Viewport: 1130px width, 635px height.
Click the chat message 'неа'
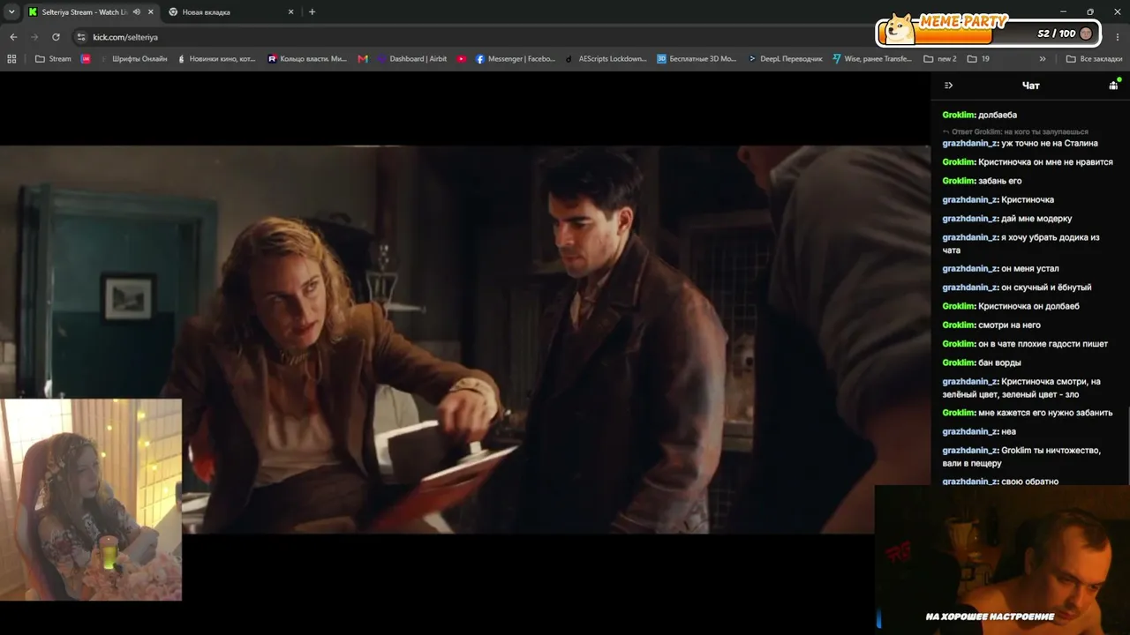pyautogui.click(x=1008, y=432)
